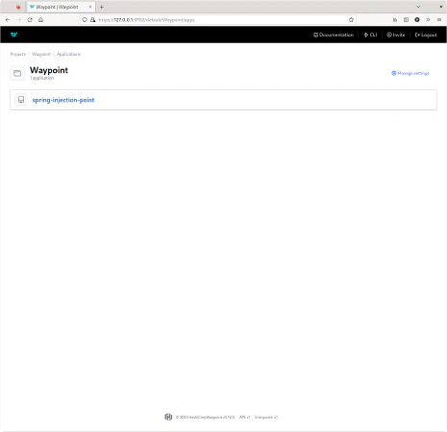Screen dimensions: 447x432
Task: Click the HashiCorp logo in the footer
Action: tap(168, 417)
